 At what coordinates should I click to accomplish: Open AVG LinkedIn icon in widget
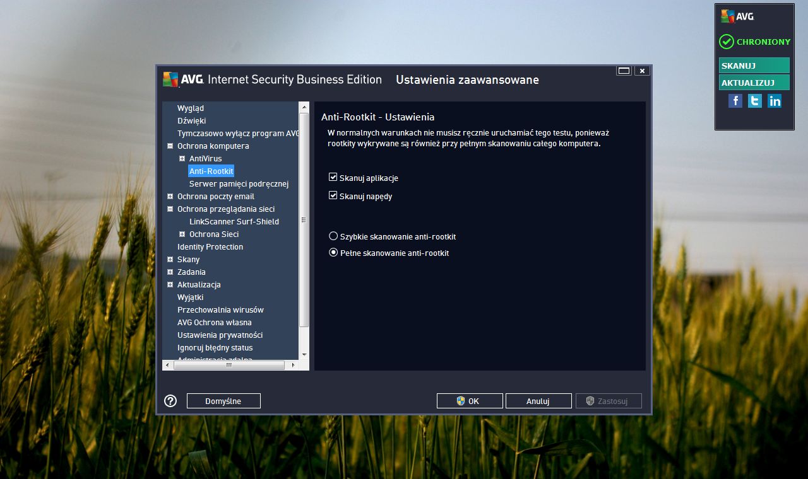(775, 101)
